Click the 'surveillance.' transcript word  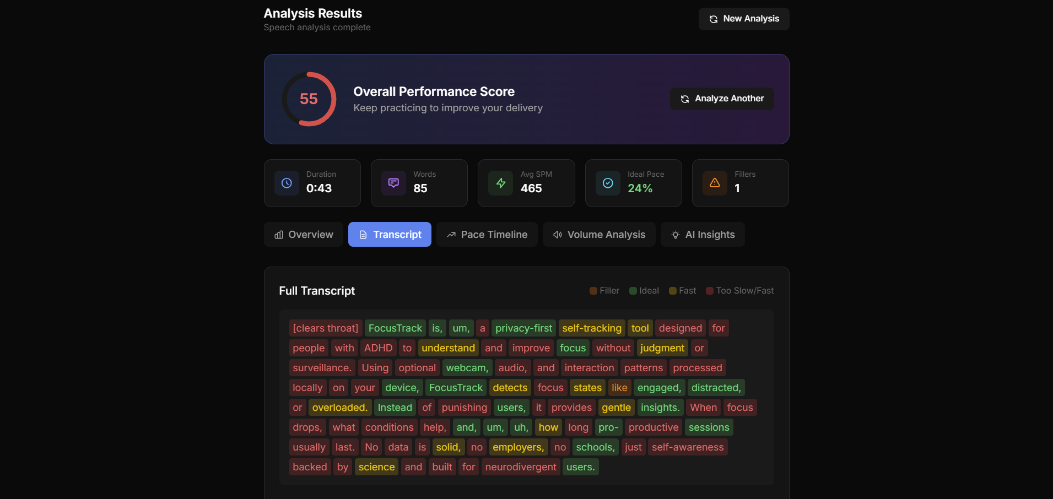[322, 368]
